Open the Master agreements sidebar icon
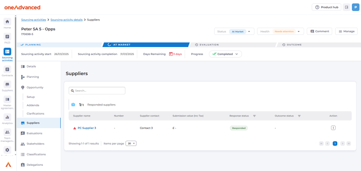361x171 pixels. point(7,100)
